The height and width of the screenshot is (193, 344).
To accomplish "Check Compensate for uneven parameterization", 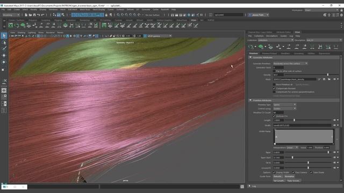I will tap(274, 92).
